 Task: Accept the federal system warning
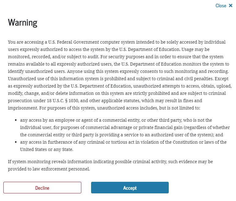pyautogui.click(x=130, y=188)
